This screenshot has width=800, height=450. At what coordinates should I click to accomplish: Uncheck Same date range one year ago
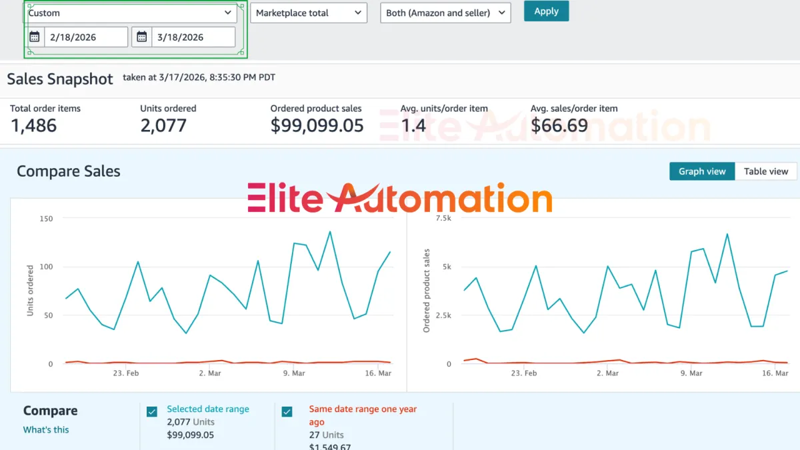coord(287,411)
